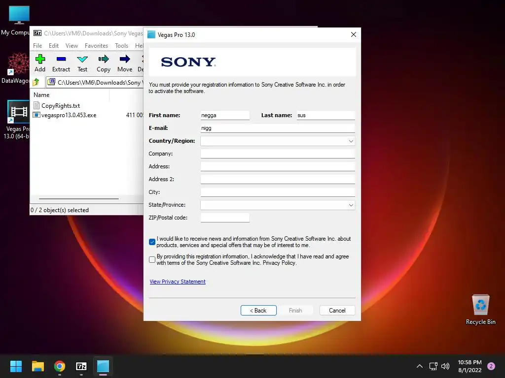Expand the State/Province dropdown
Screen dimensions: 505x378
[x=351, y=205]
